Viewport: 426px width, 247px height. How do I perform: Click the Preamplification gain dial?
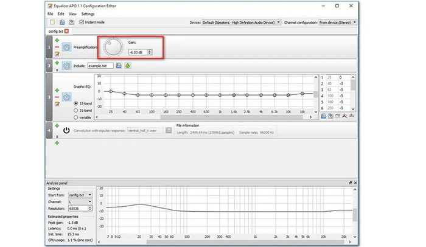[x=113, y=47]
